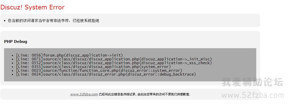
Task: Click the [Line: 0071] label
Action: click(x=29, y=59)
